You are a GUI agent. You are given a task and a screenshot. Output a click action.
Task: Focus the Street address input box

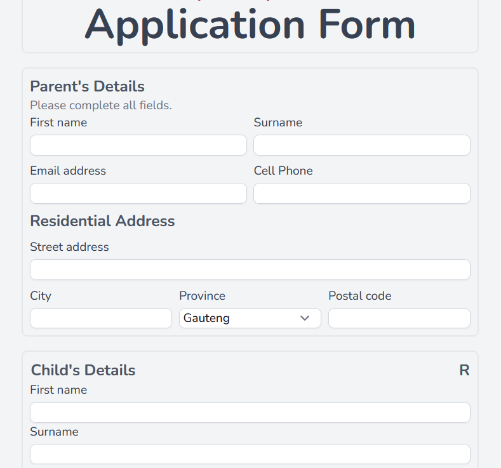pos(250,269)
